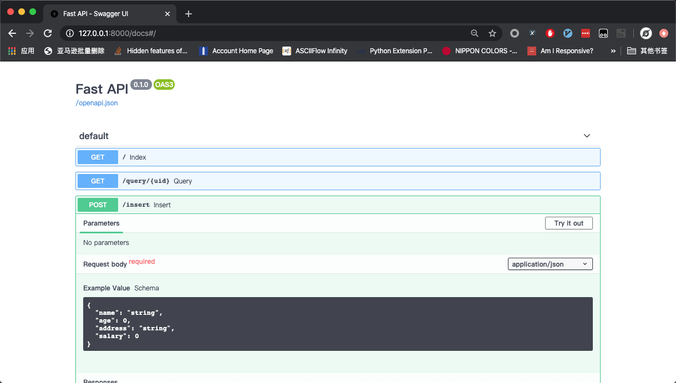
Task: Click the gray grid extension icon
Action: 621,33
